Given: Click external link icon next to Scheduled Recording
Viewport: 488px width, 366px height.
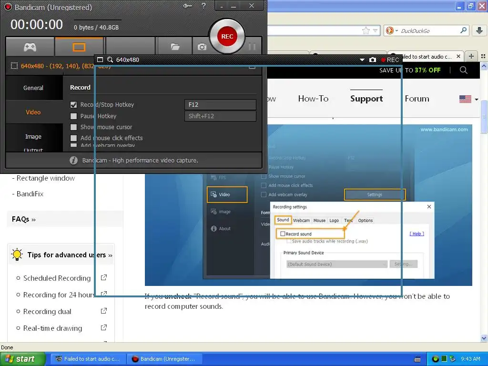Looking at the screenshot, I should pos(104,277).
